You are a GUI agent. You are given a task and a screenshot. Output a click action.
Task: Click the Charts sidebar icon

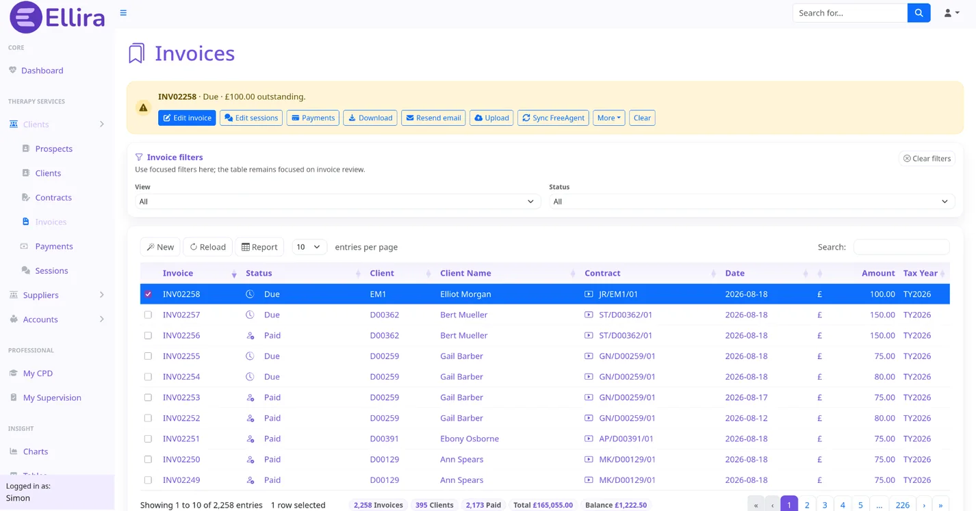click(14, 451)
